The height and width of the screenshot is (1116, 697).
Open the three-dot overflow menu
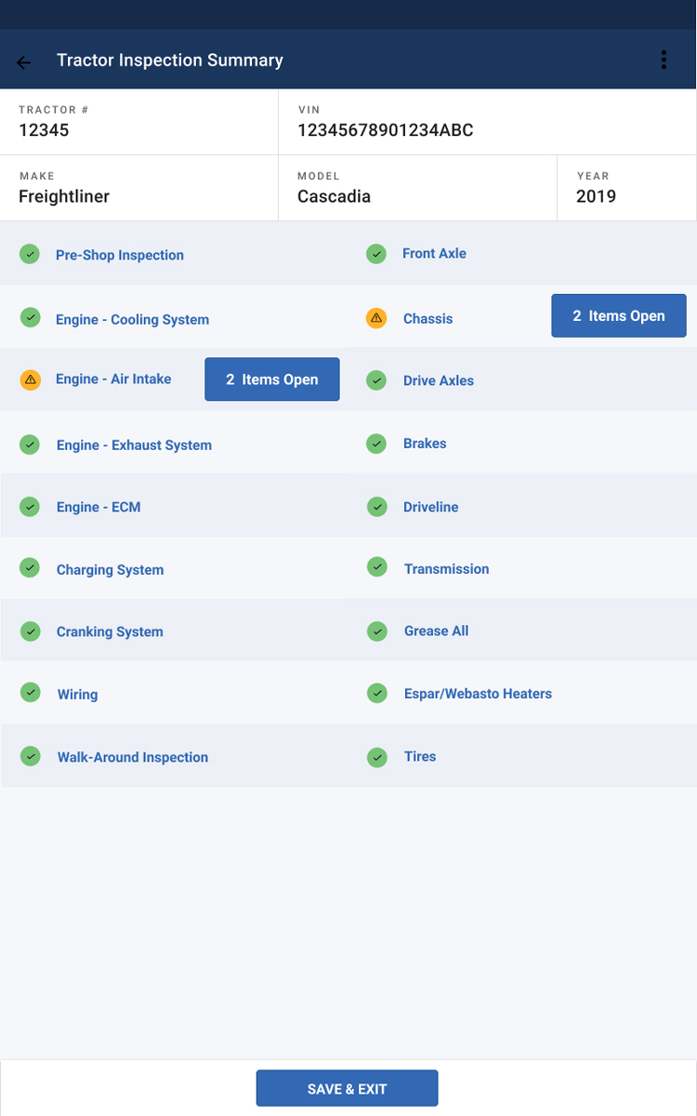pos(664,60)
